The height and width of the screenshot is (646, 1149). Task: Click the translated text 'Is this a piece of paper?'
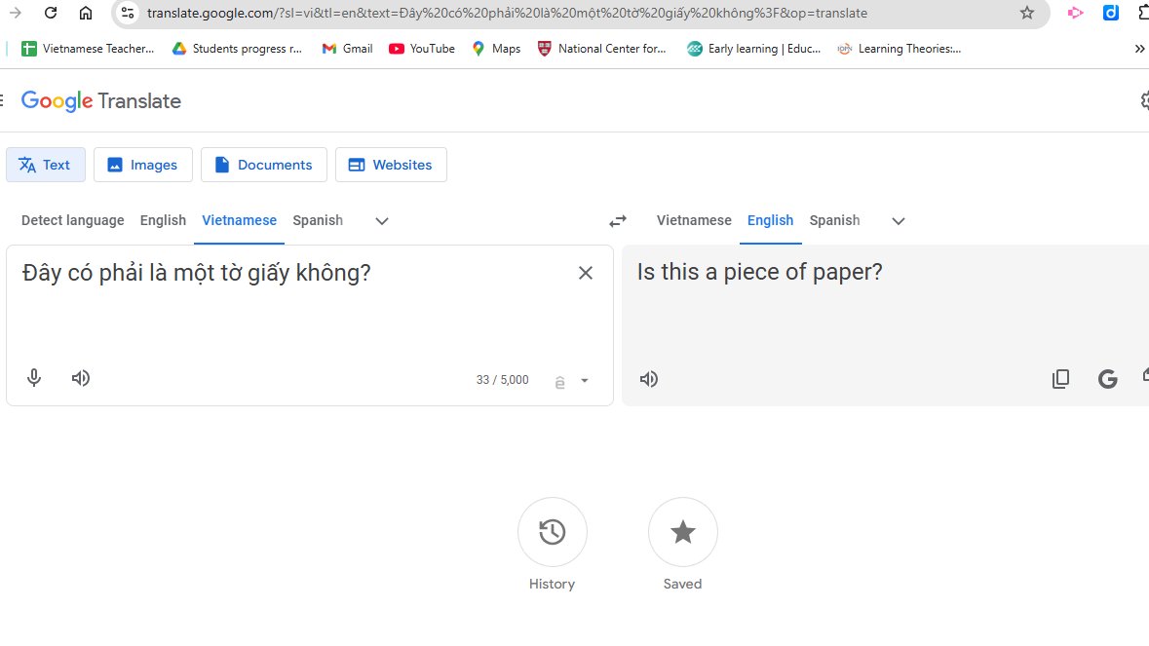[x=760, y=273]
